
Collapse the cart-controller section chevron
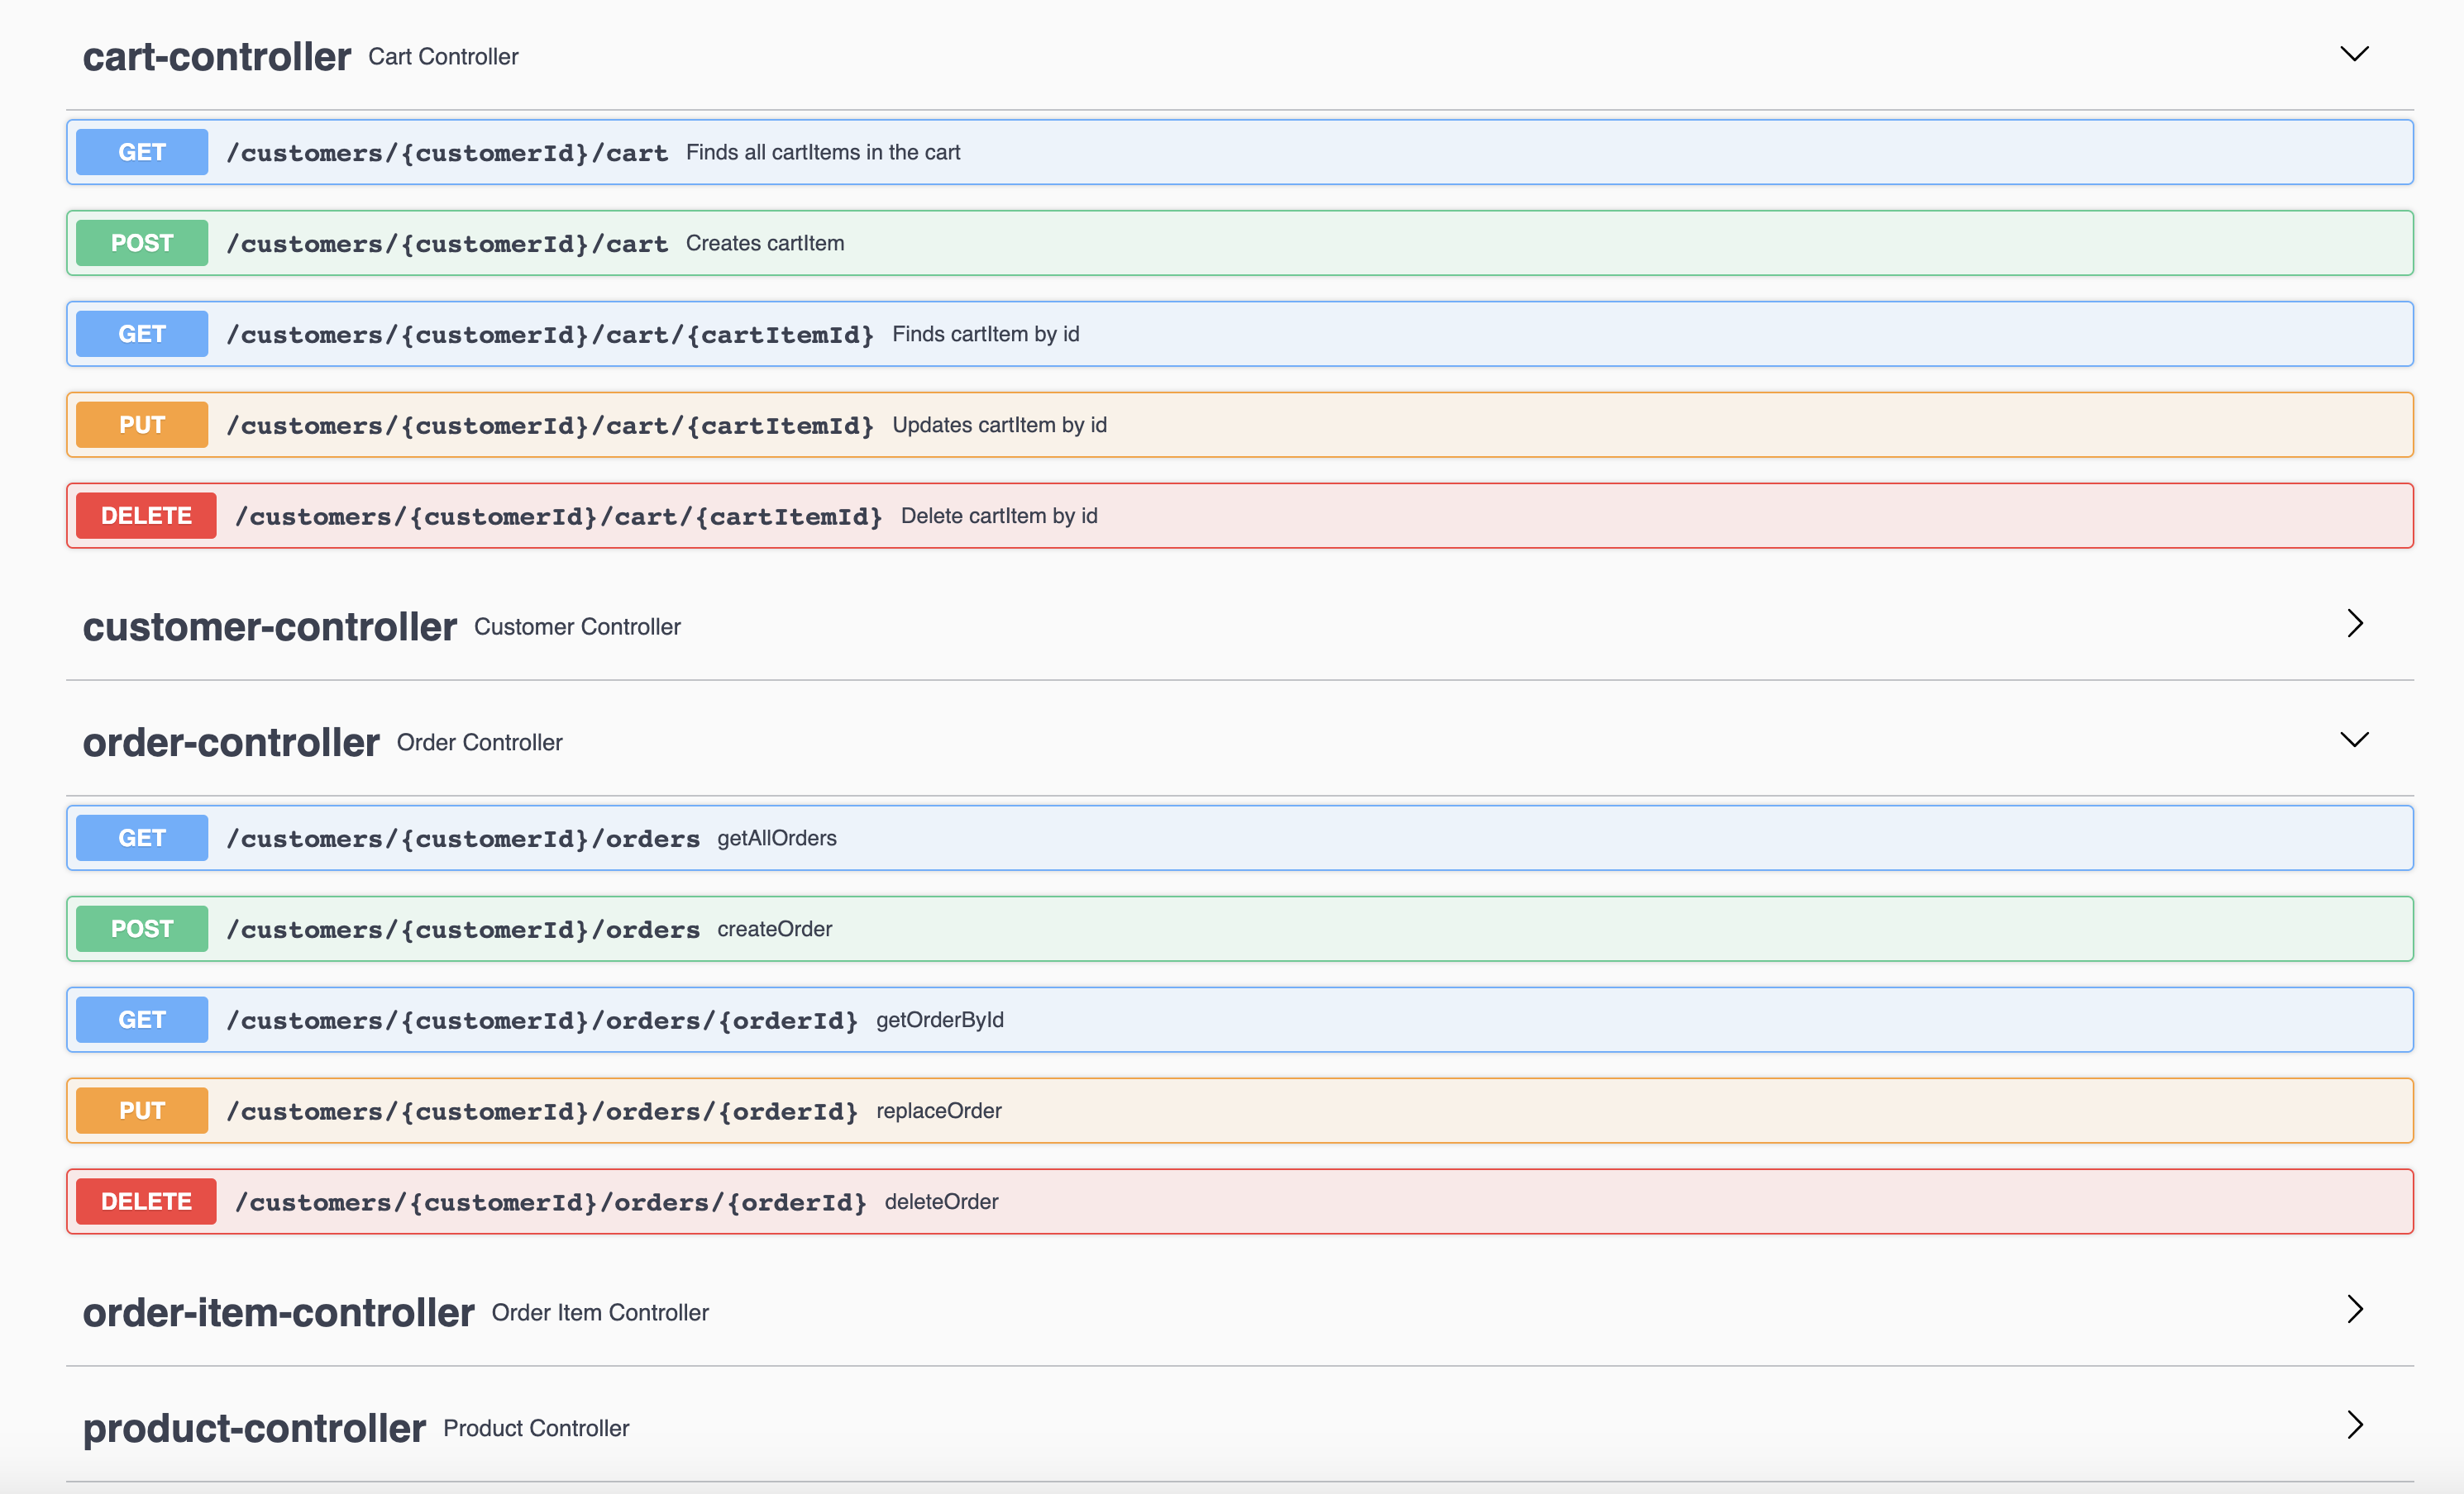point(2354,54)
